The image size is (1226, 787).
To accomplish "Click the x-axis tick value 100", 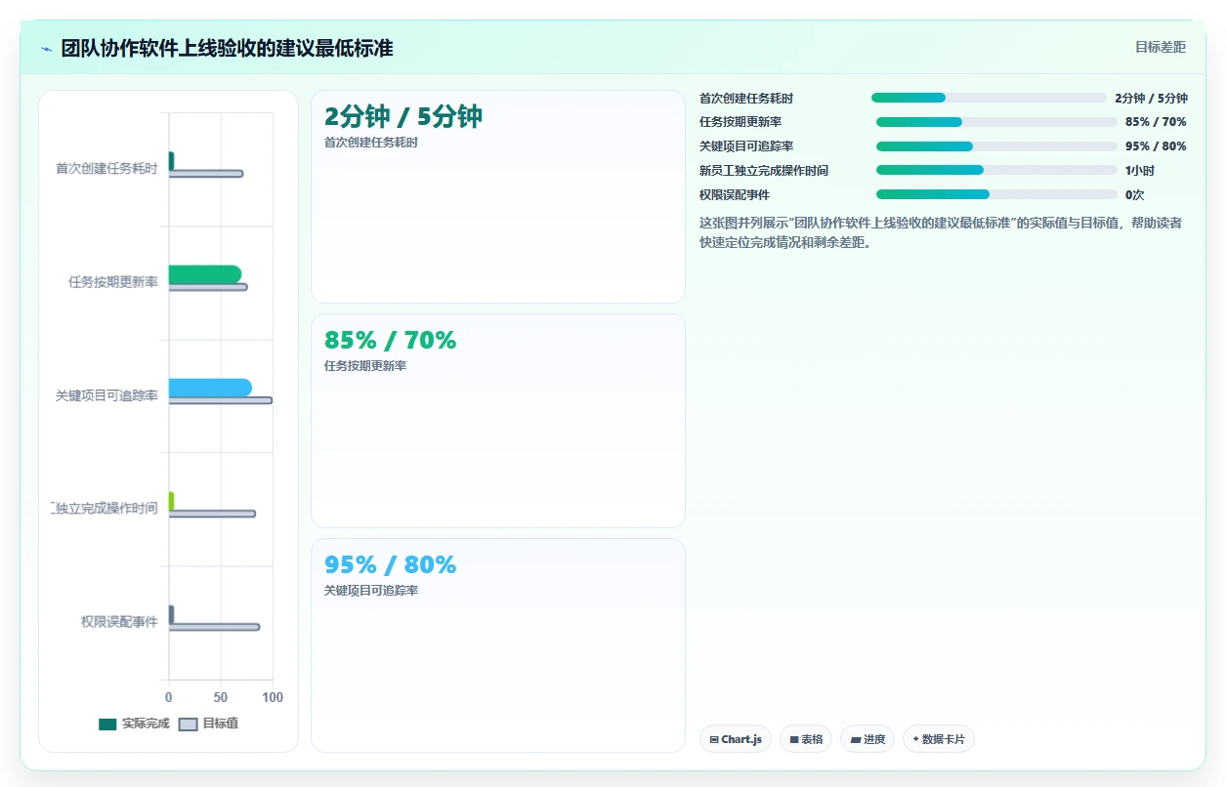I will coord(273,697).
